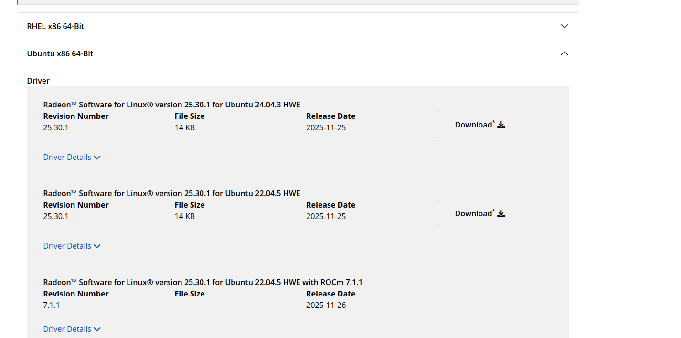Click the 7.1.1 revision number value
This screenshot has height=338, width=681.
[x=51, y=305]
